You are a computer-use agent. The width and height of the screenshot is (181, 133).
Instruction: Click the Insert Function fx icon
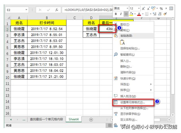(57, 10)
